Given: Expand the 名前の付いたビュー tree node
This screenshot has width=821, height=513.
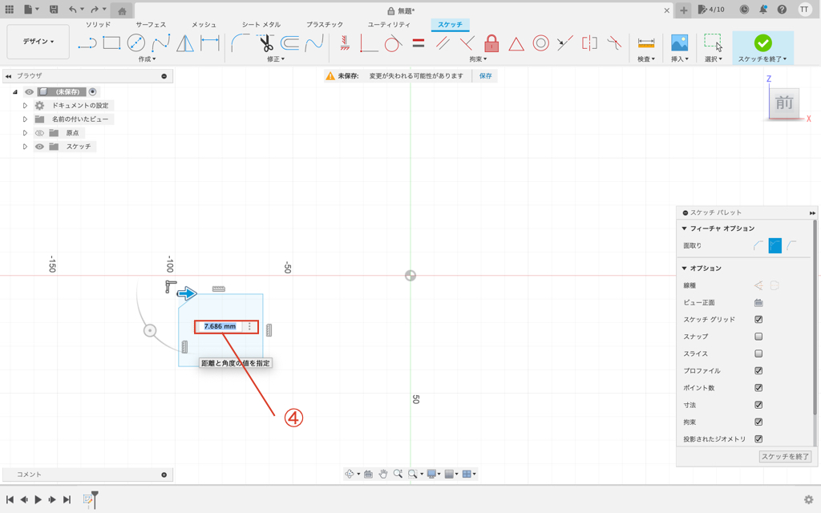Looking at the screenshot, I should click(25, 119).
